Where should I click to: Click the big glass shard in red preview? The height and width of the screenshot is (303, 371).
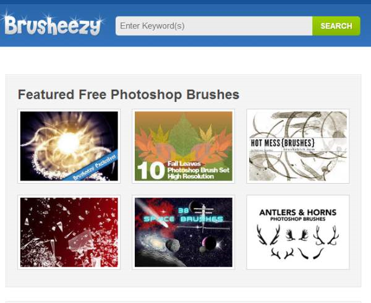click(x=81, y=242)
